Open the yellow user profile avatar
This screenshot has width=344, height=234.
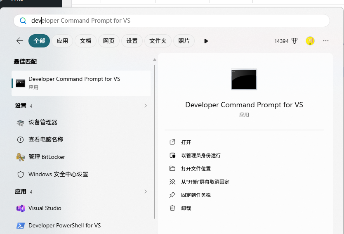click(310, 41)
